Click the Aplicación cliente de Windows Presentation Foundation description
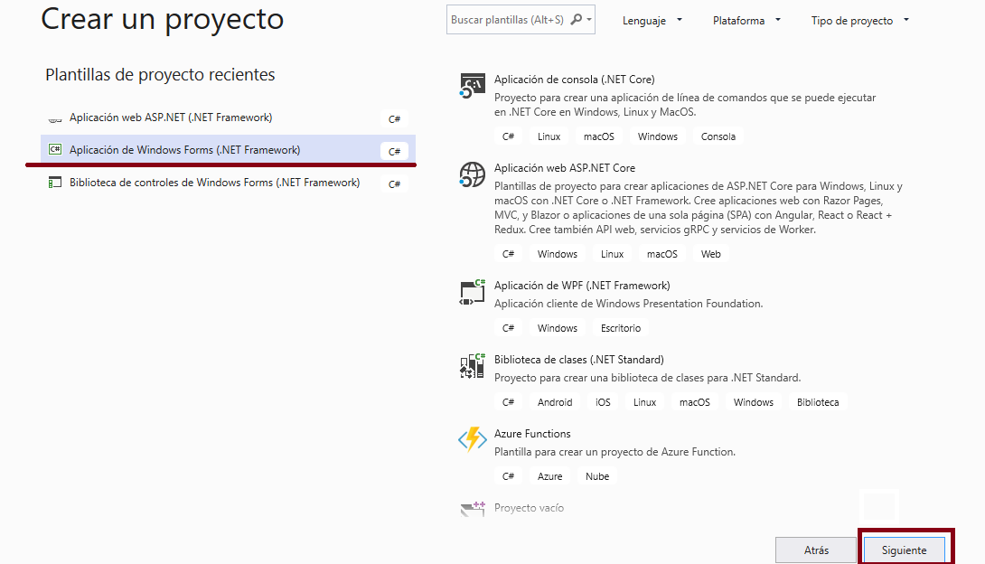985x564 pixels. coord(628,304)
